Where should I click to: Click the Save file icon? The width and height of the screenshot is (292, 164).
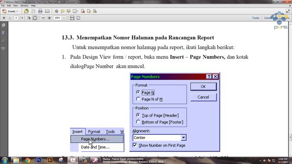click(x=33, y=11)
